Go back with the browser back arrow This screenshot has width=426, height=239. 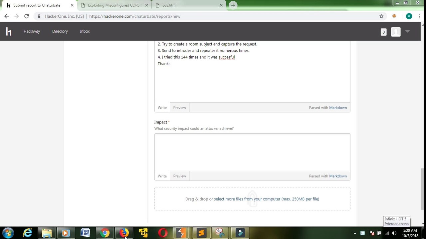coord(7,16)
